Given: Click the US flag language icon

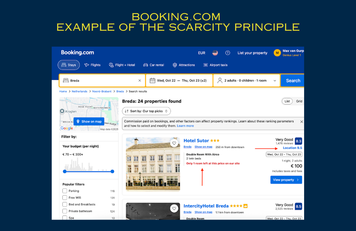Looking at the screenshot, I should tap(215, 53).
